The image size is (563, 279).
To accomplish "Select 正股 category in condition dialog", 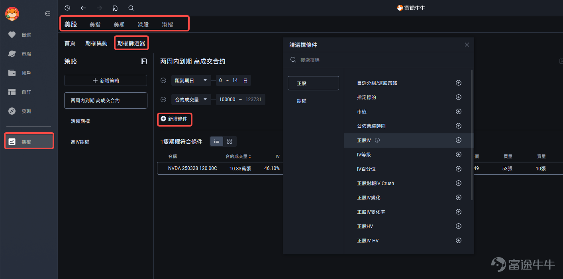I will click(x=313, y=83).
